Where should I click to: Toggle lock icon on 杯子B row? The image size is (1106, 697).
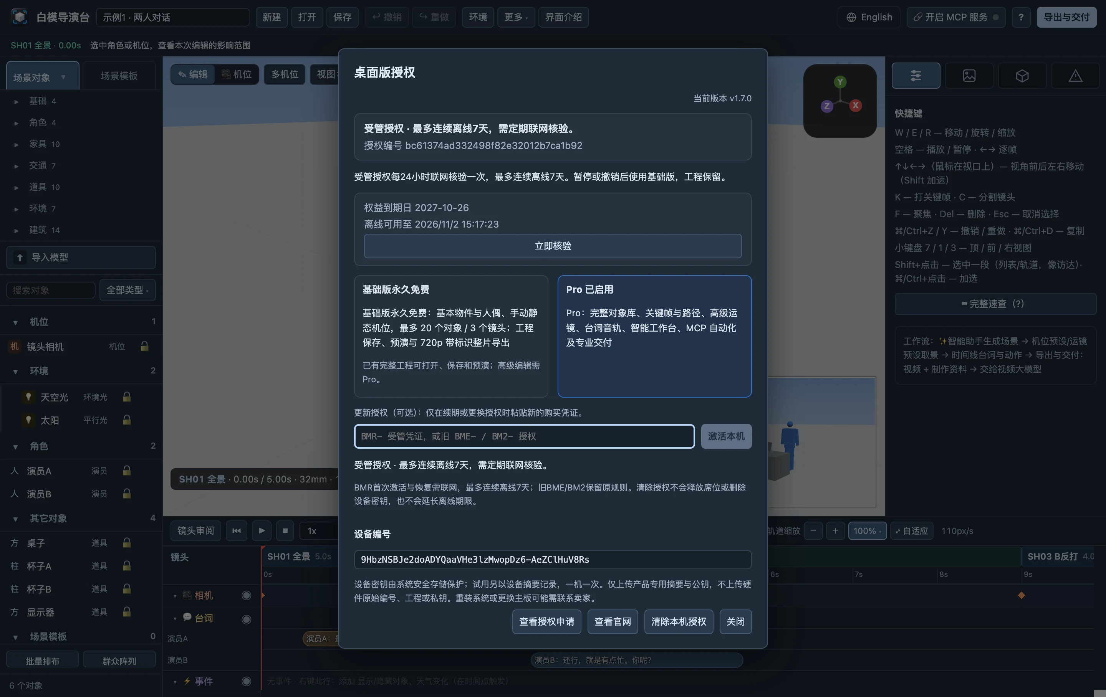click(x=127, y=589)
